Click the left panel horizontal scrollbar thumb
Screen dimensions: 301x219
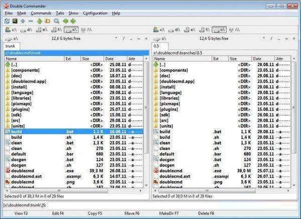click(x=59, y=190)
